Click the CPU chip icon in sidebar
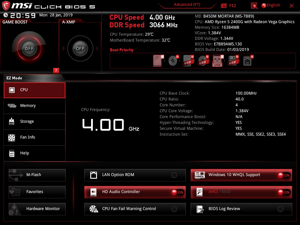The image size is (300, 225). click(12, 90)
